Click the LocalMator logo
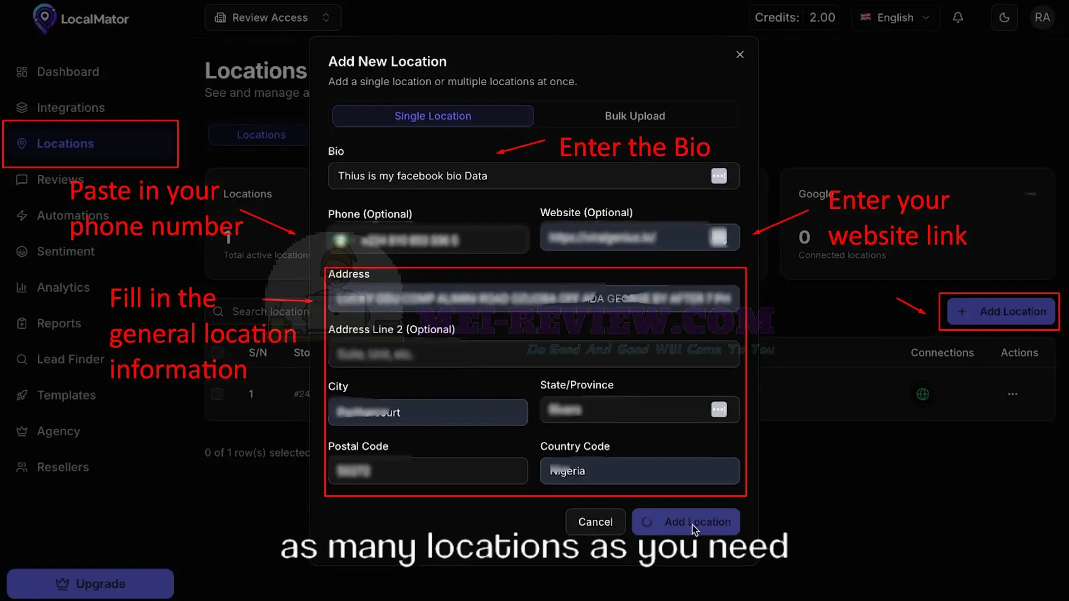 pos(81,18)
